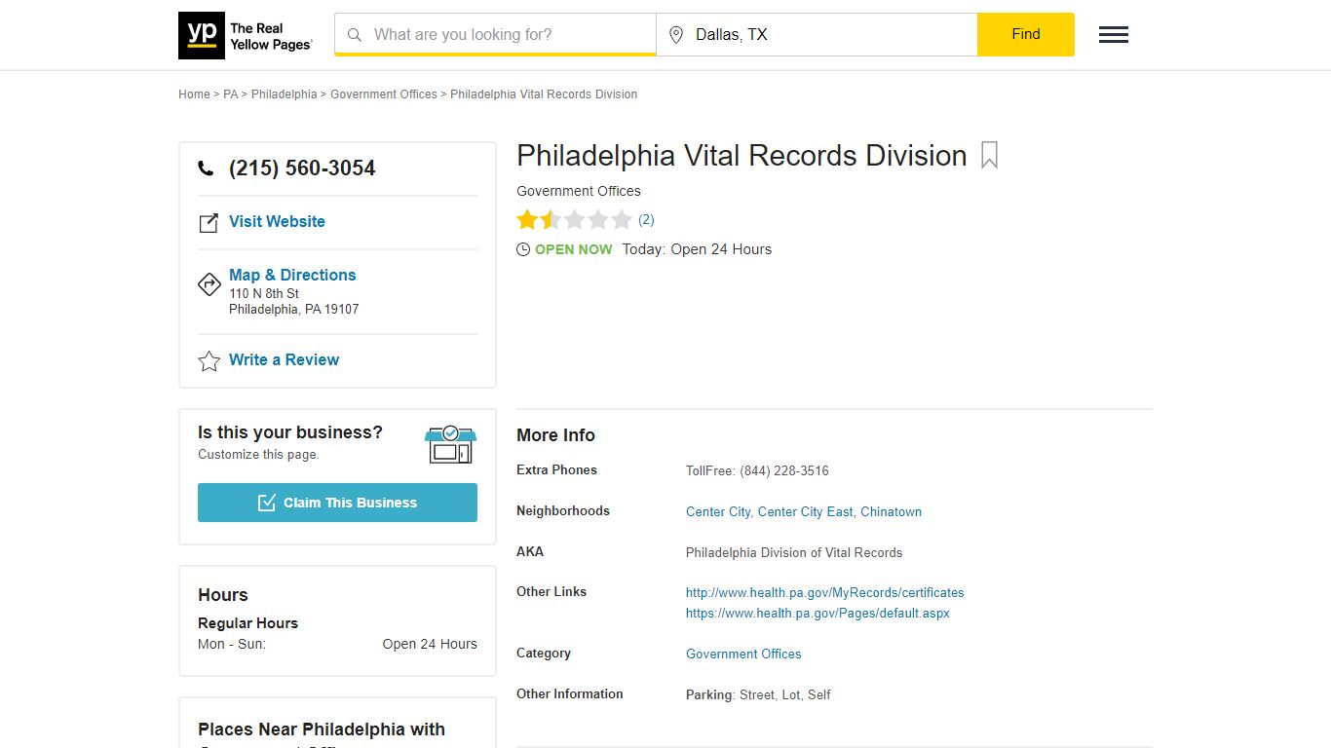
Task: Click 'Is this your business?' heading
Action: tap(290, 432)
